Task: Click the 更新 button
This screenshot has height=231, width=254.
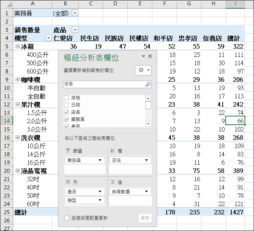Action: click(x=145, y=218)
